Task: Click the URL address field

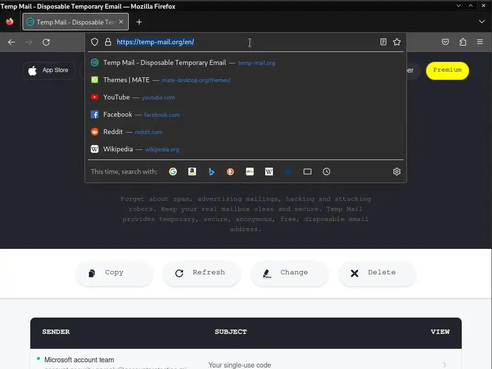Action: click(246, 42)
